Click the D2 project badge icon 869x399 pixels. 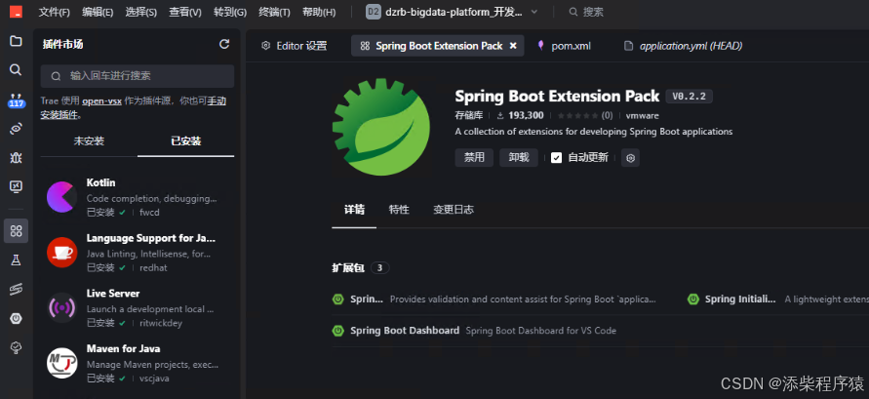[373, 12]
